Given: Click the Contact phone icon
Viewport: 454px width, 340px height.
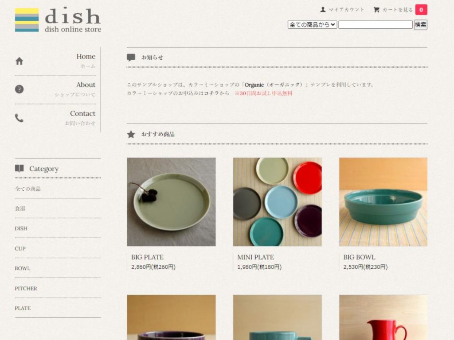Looking at the screenshot, I should 19,118.
